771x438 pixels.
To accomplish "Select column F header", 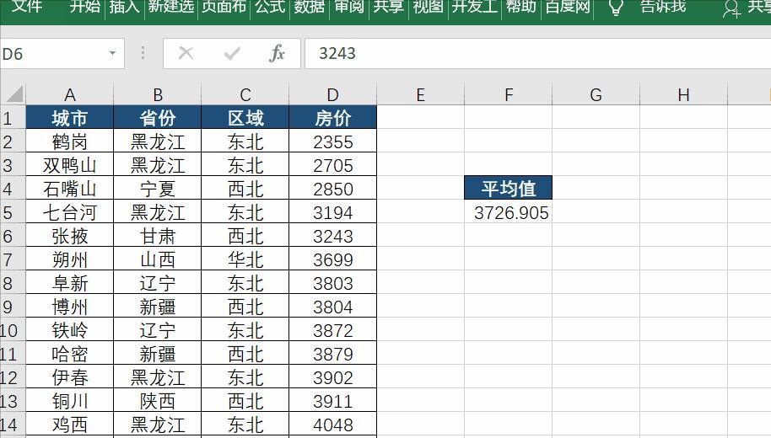I will tap(509, 94).
